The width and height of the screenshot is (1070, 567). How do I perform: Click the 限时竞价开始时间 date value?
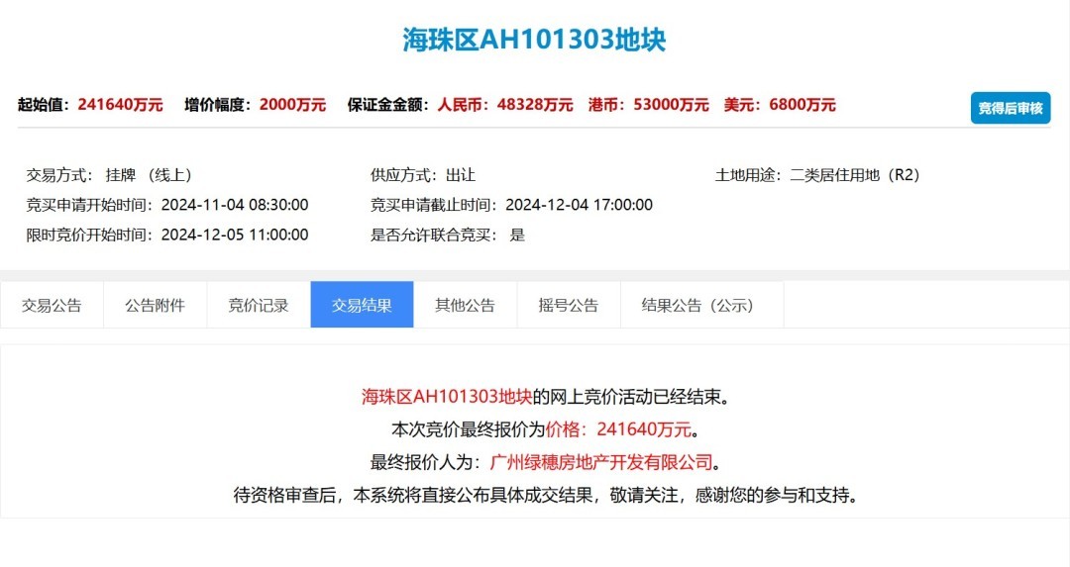[x=235, y=235]
